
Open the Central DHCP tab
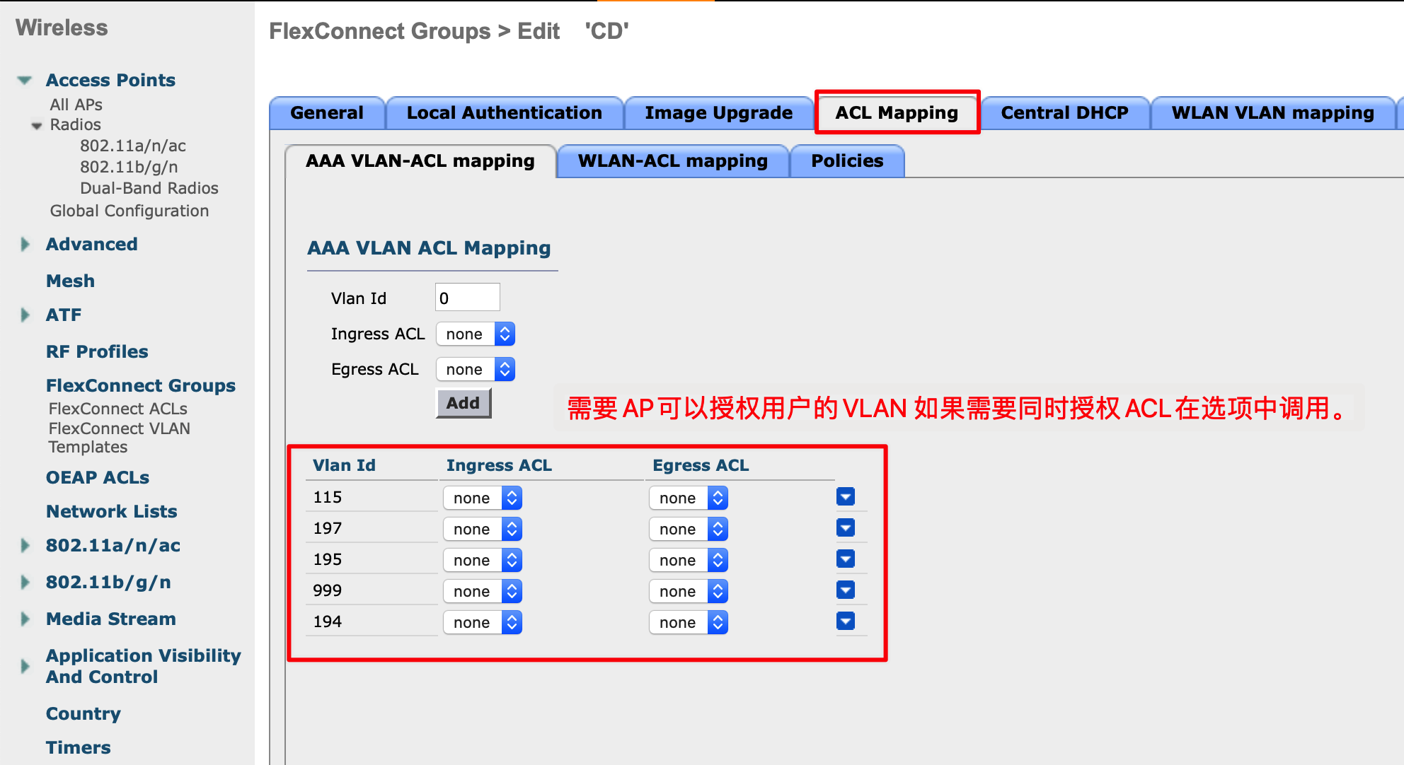click(x=1064, y=113)
